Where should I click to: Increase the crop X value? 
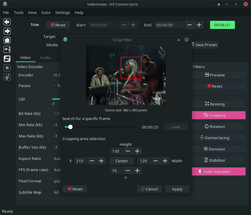click(101, 161)
